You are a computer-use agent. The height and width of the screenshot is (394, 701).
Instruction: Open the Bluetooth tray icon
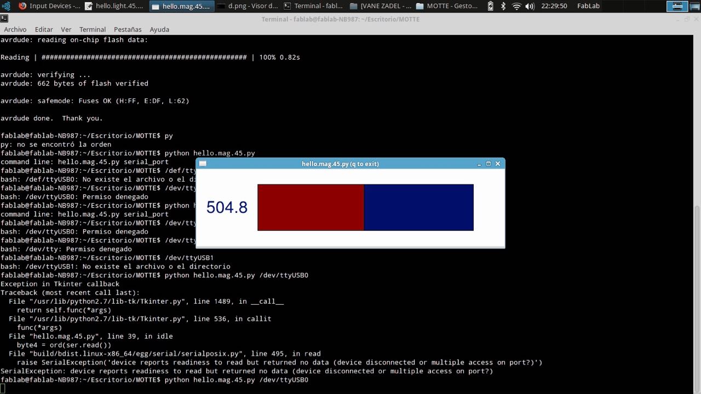(x=503, y=6)
